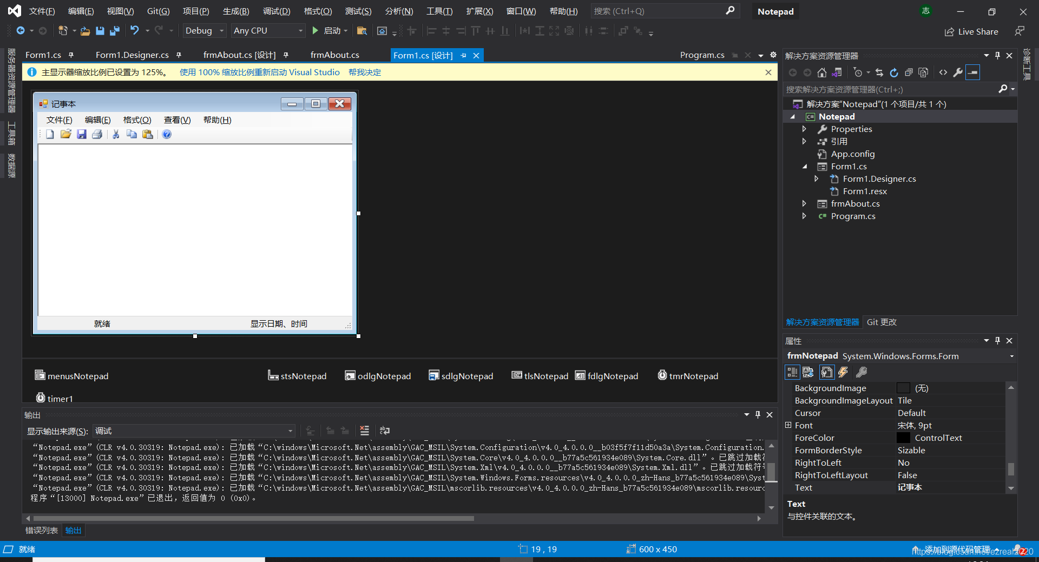Click the Open folder icon on the Notepad form toolbar
Viewport: 1039px width, 562px height.
pyautogui.click(x=65, y=134)
